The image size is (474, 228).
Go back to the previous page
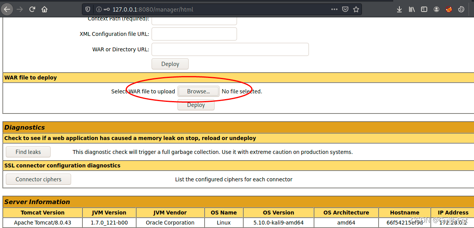click(x=7, y=9)
